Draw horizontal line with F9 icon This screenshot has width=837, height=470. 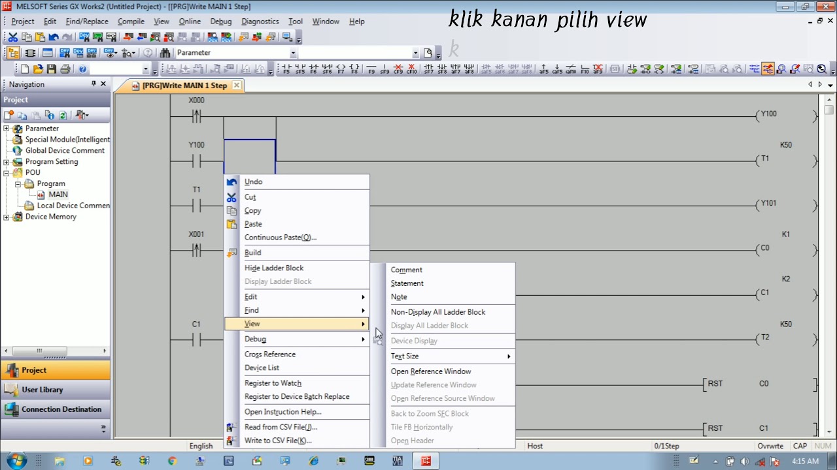(371, 69)
